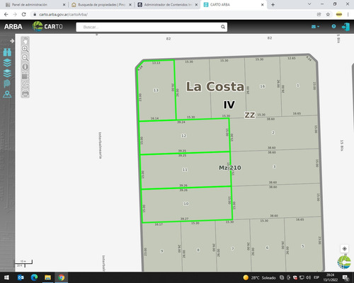Switch to Administrador de Contenidos tab
The image size is (354, 283).
coord(168,4)
